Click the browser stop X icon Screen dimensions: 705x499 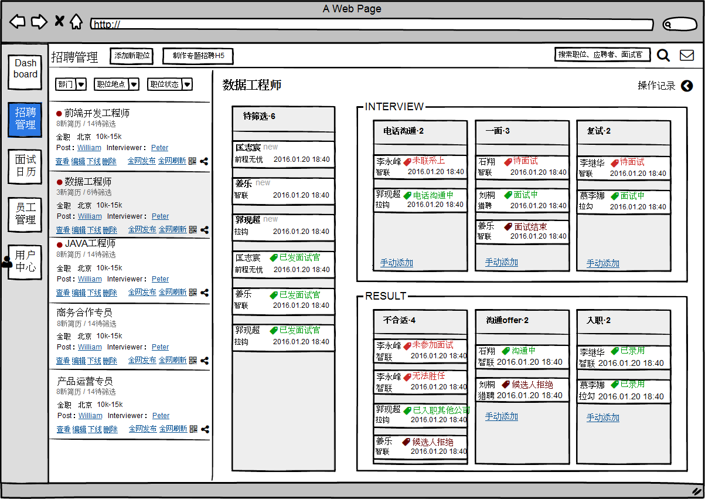(x=59, y=22)
